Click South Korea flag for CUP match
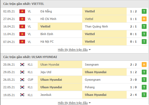149x105 pixels. pyautogui.click(x=22, y=80)
